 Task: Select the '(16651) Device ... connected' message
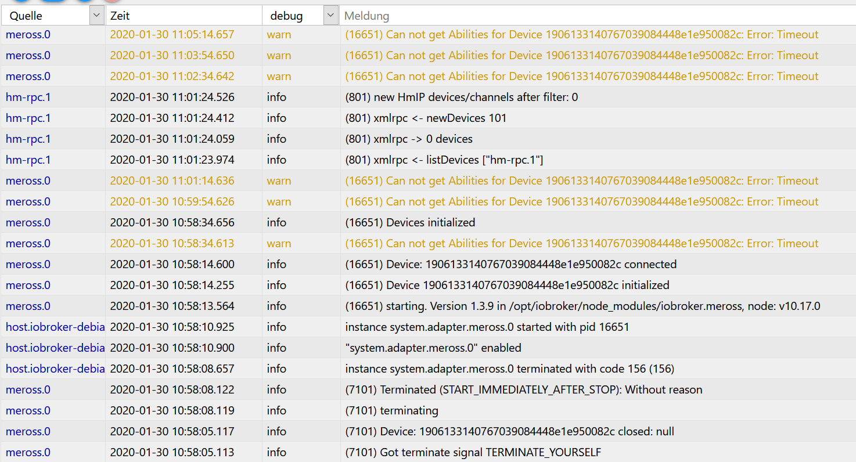[x=511, y=264]
